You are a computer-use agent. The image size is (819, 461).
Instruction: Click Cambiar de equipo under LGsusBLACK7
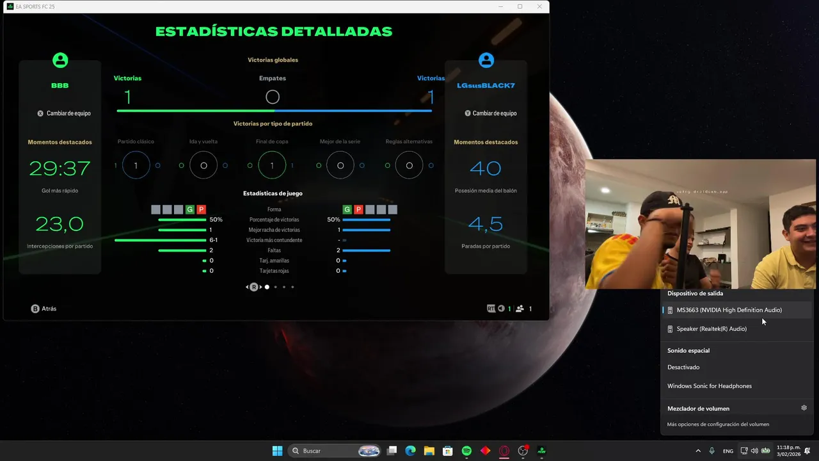click(x=495, y=113)
